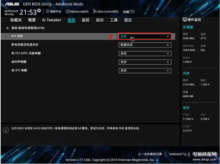Open the Ai Tweaker tab
The height and width of the screenshot is (164, 220).
click(52, 20)
